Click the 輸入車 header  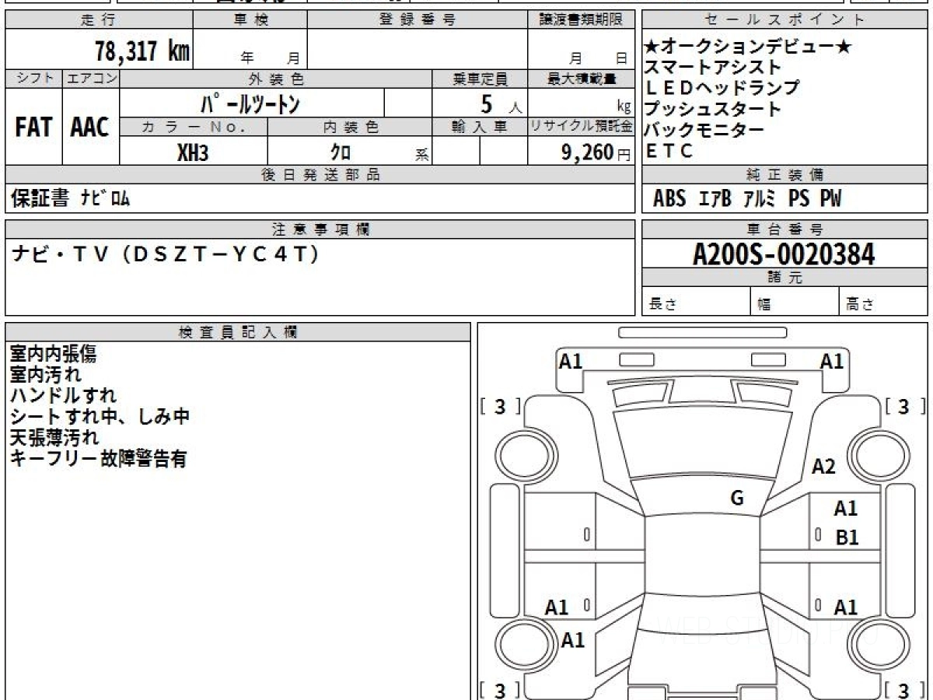tap(480, 126)
